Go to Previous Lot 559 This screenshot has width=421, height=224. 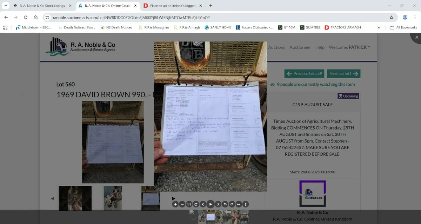[304, 74]
